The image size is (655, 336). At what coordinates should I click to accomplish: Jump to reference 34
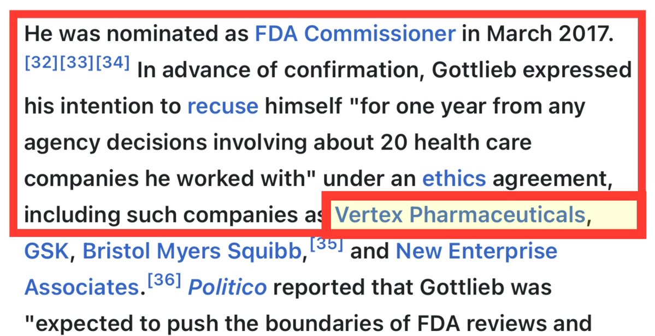113,63
